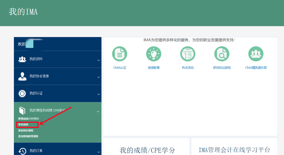Click the 研究和出版物 text link
This screenshot has height=155, width=284.
point(222,68)
